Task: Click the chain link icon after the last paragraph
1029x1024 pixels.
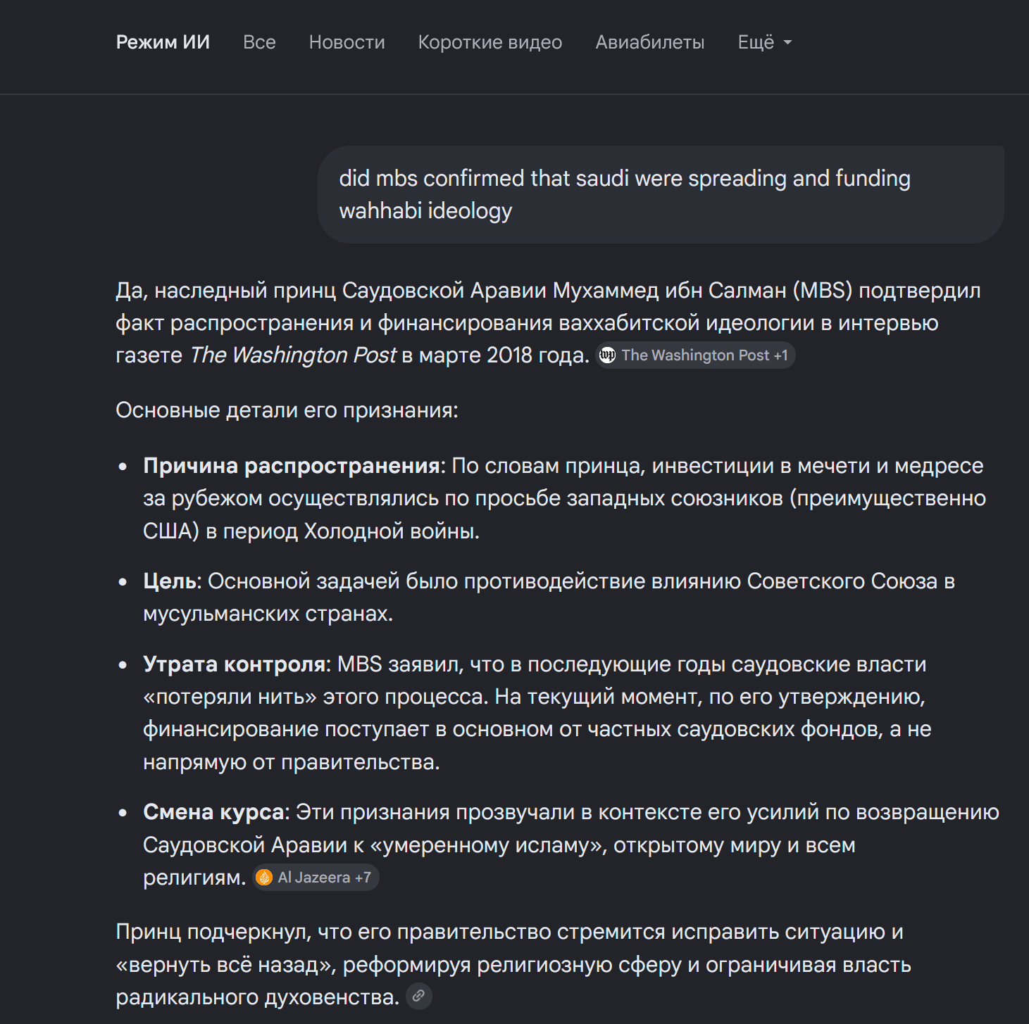Action: (x=418, y=996)
